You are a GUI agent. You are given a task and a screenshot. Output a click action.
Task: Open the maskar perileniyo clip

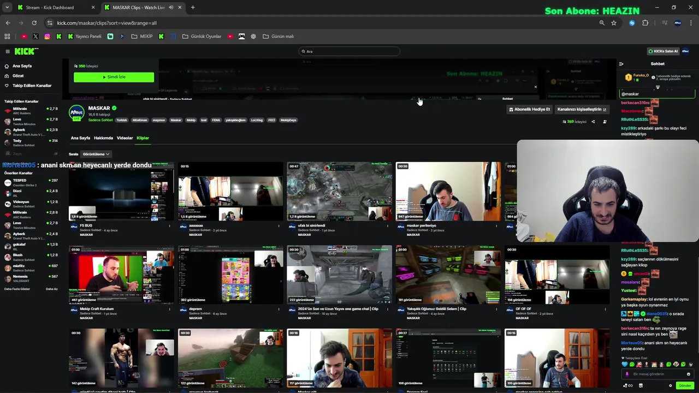448,191
